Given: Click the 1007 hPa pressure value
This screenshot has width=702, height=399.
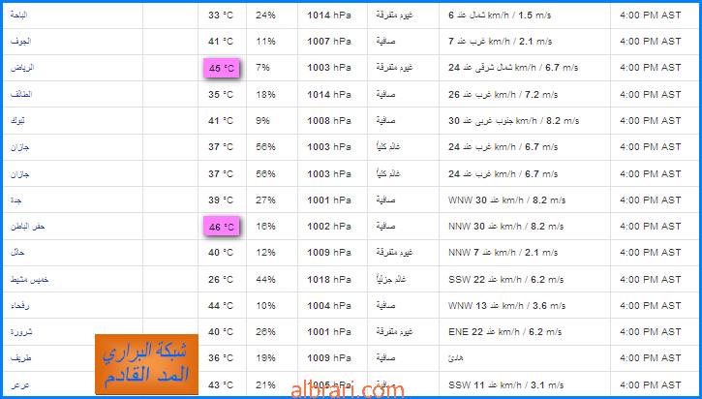Looking at the screenshot, I should click(x=329, y=42).
